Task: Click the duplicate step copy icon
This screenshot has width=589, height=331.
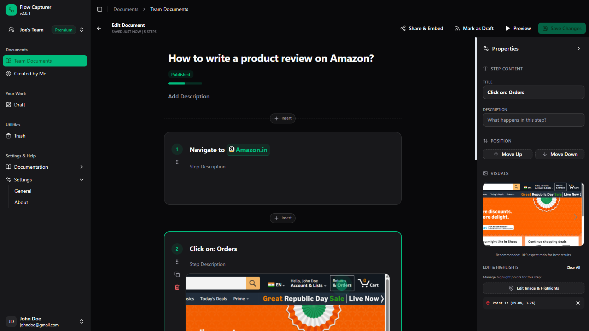Action: 177,274
